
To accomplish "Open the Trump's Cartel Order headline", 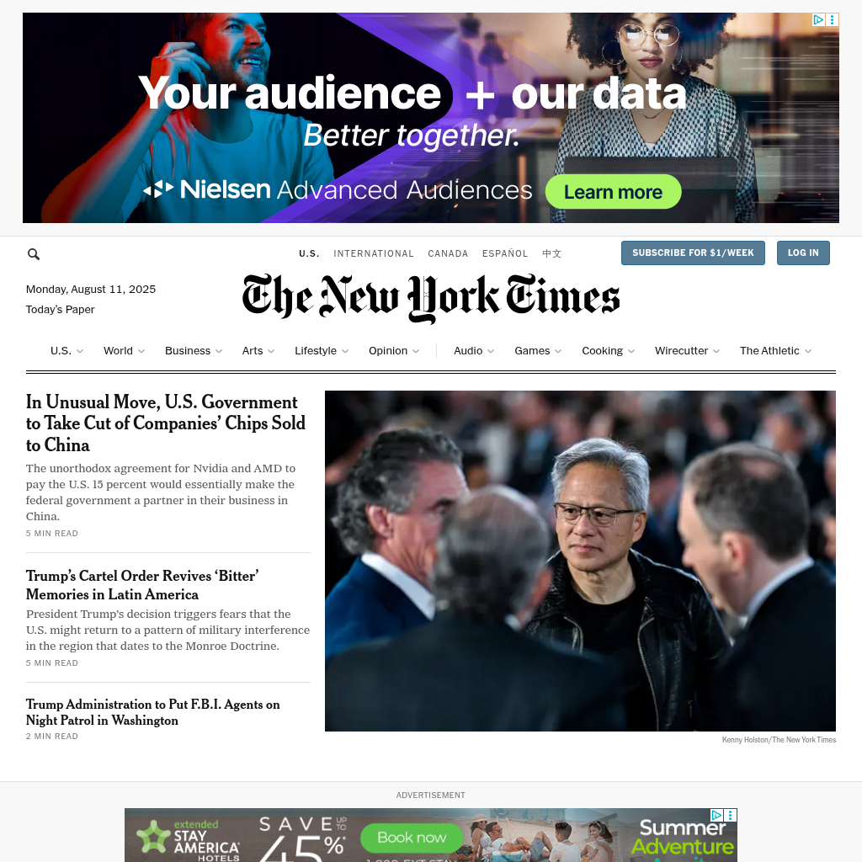I will coord(142,585).
